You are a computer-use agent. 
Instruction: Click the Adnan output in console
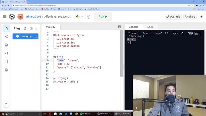pyautogui.click(x=131, y=39)
